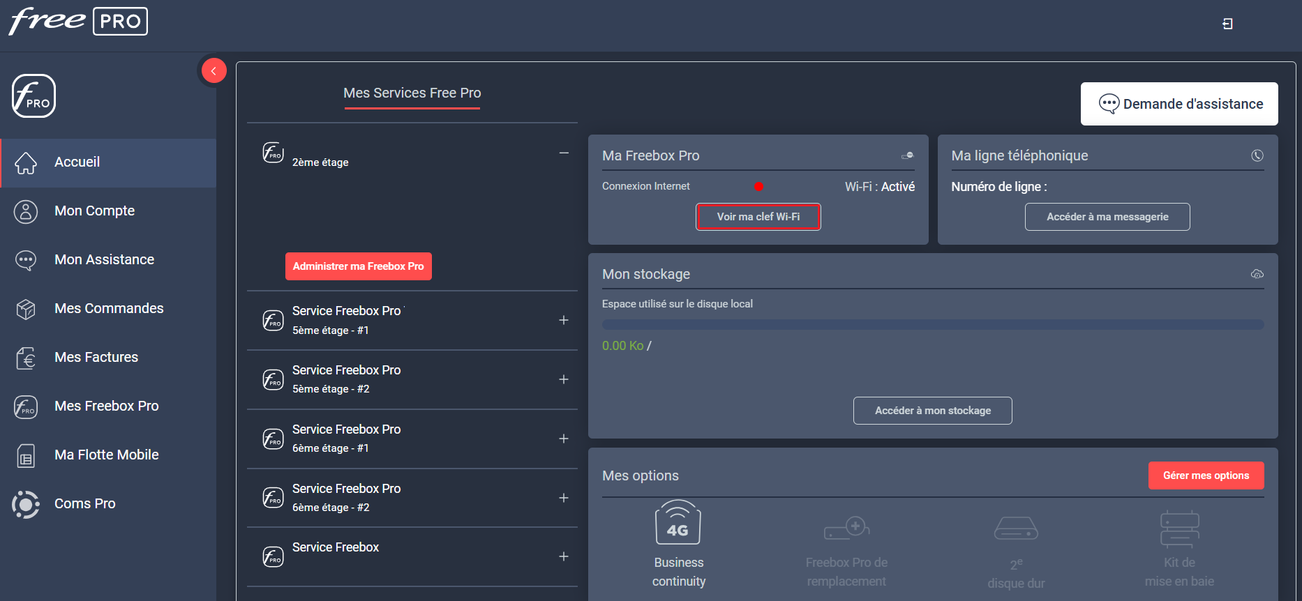Open Accueil home page
The height and width of the screenshot is (601, 1302).
(108, 162)
